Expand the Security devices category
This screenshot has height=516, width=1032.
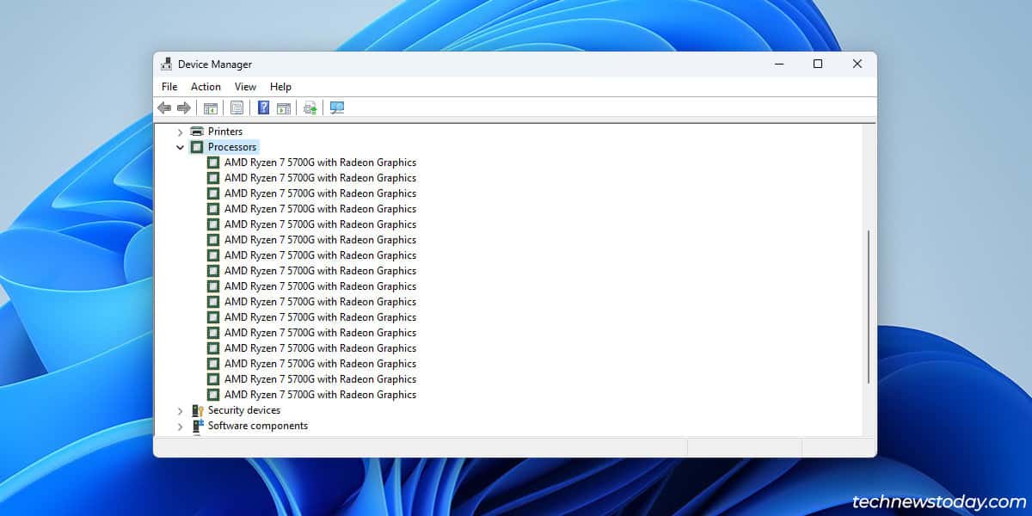(x=180, y=410)
